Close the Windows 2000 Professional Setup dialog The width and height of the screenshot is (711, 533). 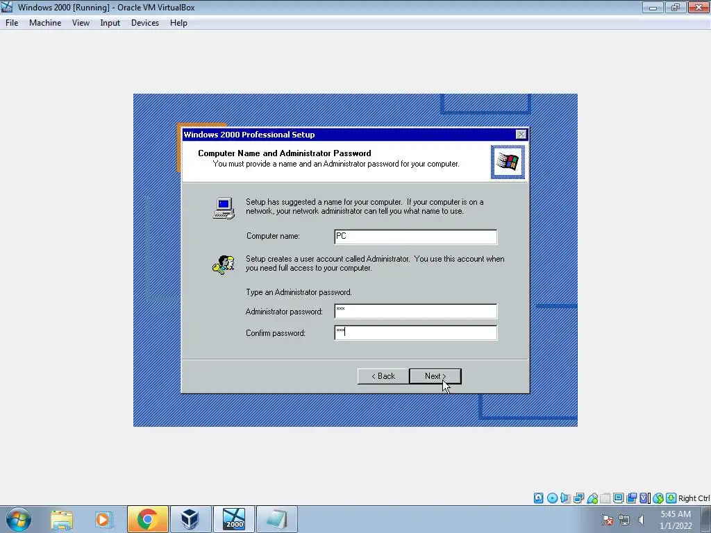pos(521,135)
